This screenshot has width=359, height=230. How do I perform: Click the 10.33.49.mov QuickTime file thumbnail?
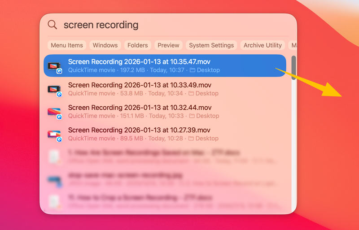(54, 90)
